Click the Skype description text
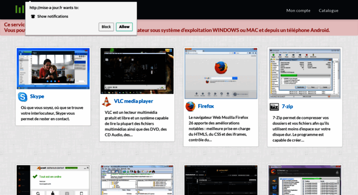 pos(52,113)
